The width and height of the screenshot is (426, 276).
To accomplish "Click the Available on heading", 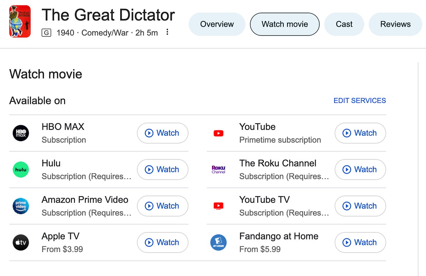I will point(37,100).
